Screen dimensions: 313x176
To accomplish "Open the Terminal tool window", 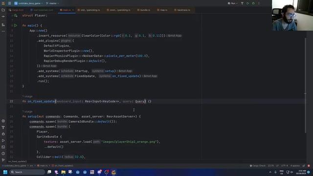I will point(3,147).
